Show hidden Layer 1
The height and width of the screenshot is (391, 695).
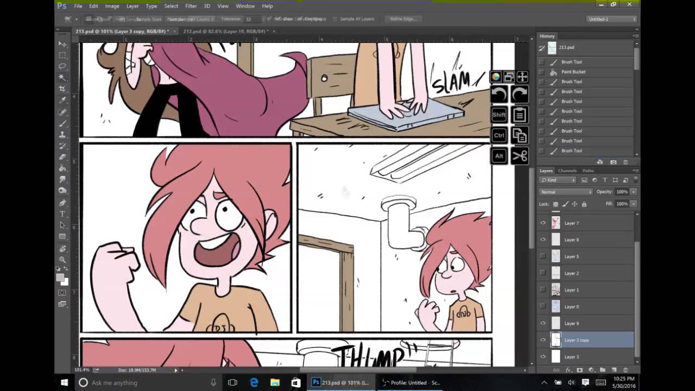click(543, 290)
